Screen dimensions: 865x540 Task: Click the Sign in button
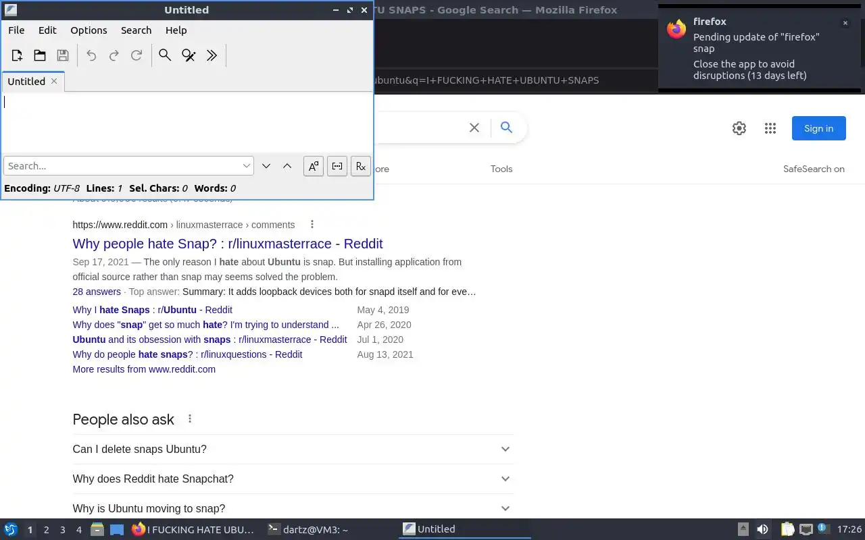818,128
